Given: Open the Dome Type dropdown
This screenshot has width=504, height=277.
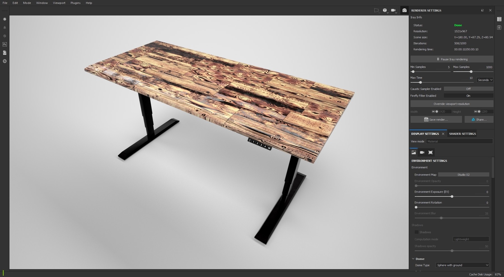Looking at the screenshot, I should (462, 265).
